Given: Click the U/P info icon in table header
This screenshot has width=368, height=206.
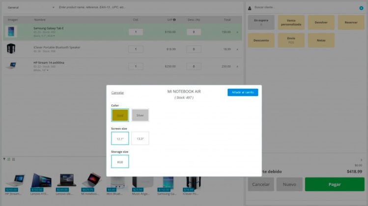Looking at the screenshot, I should click(x=174, y=20).
